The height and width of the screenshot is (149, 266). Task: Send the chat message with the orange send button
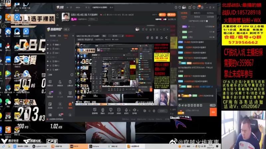[x=213, y=112]
